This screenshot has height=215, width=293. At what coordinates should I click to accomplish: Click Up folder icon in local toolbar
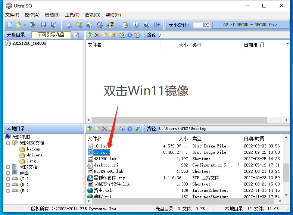[x=89, y=128]
